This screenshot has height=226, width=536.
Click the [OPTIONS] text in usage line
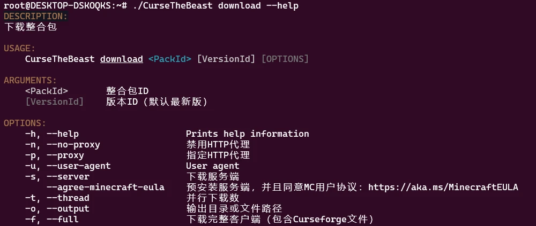[285, 59]
